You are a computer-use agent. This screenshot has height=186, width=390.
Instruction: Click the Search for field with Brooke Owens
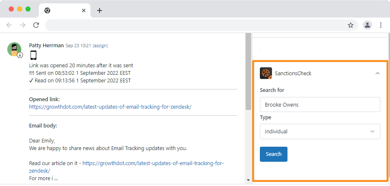(320, 104)
